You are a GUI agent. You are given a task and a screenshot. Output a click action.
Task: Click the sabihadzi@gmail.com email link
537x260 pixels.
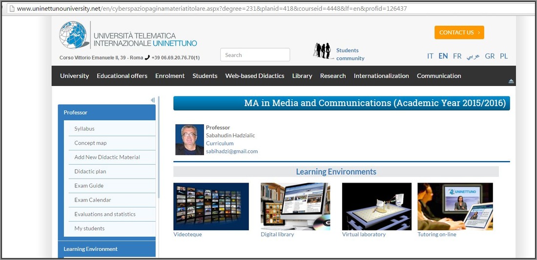232,151
